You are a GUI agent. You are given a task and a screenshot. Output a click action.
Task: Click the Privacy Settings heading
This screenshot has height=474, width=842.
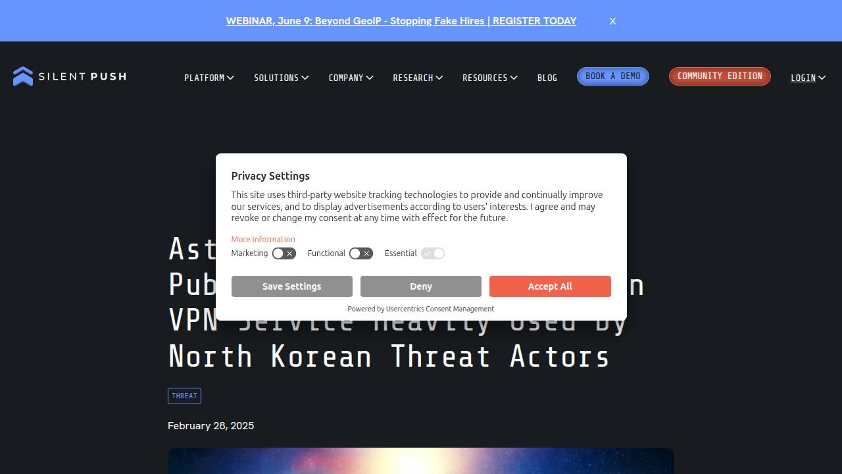pyautogui.click(x=270, y=176)
